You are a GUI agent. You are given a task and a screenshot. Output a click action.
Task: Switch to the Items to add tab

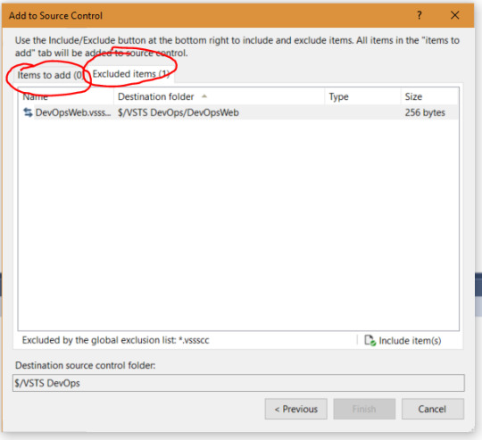coord(50,75)
